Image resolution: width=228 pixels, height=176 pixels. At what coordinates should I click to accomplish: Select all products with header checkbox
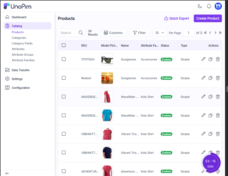[64, 45]
